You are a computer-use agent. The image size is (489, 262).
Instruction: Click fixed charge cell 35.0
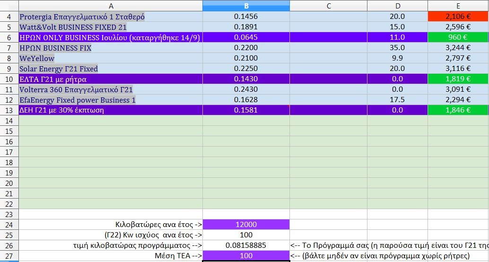coord(397,48)
